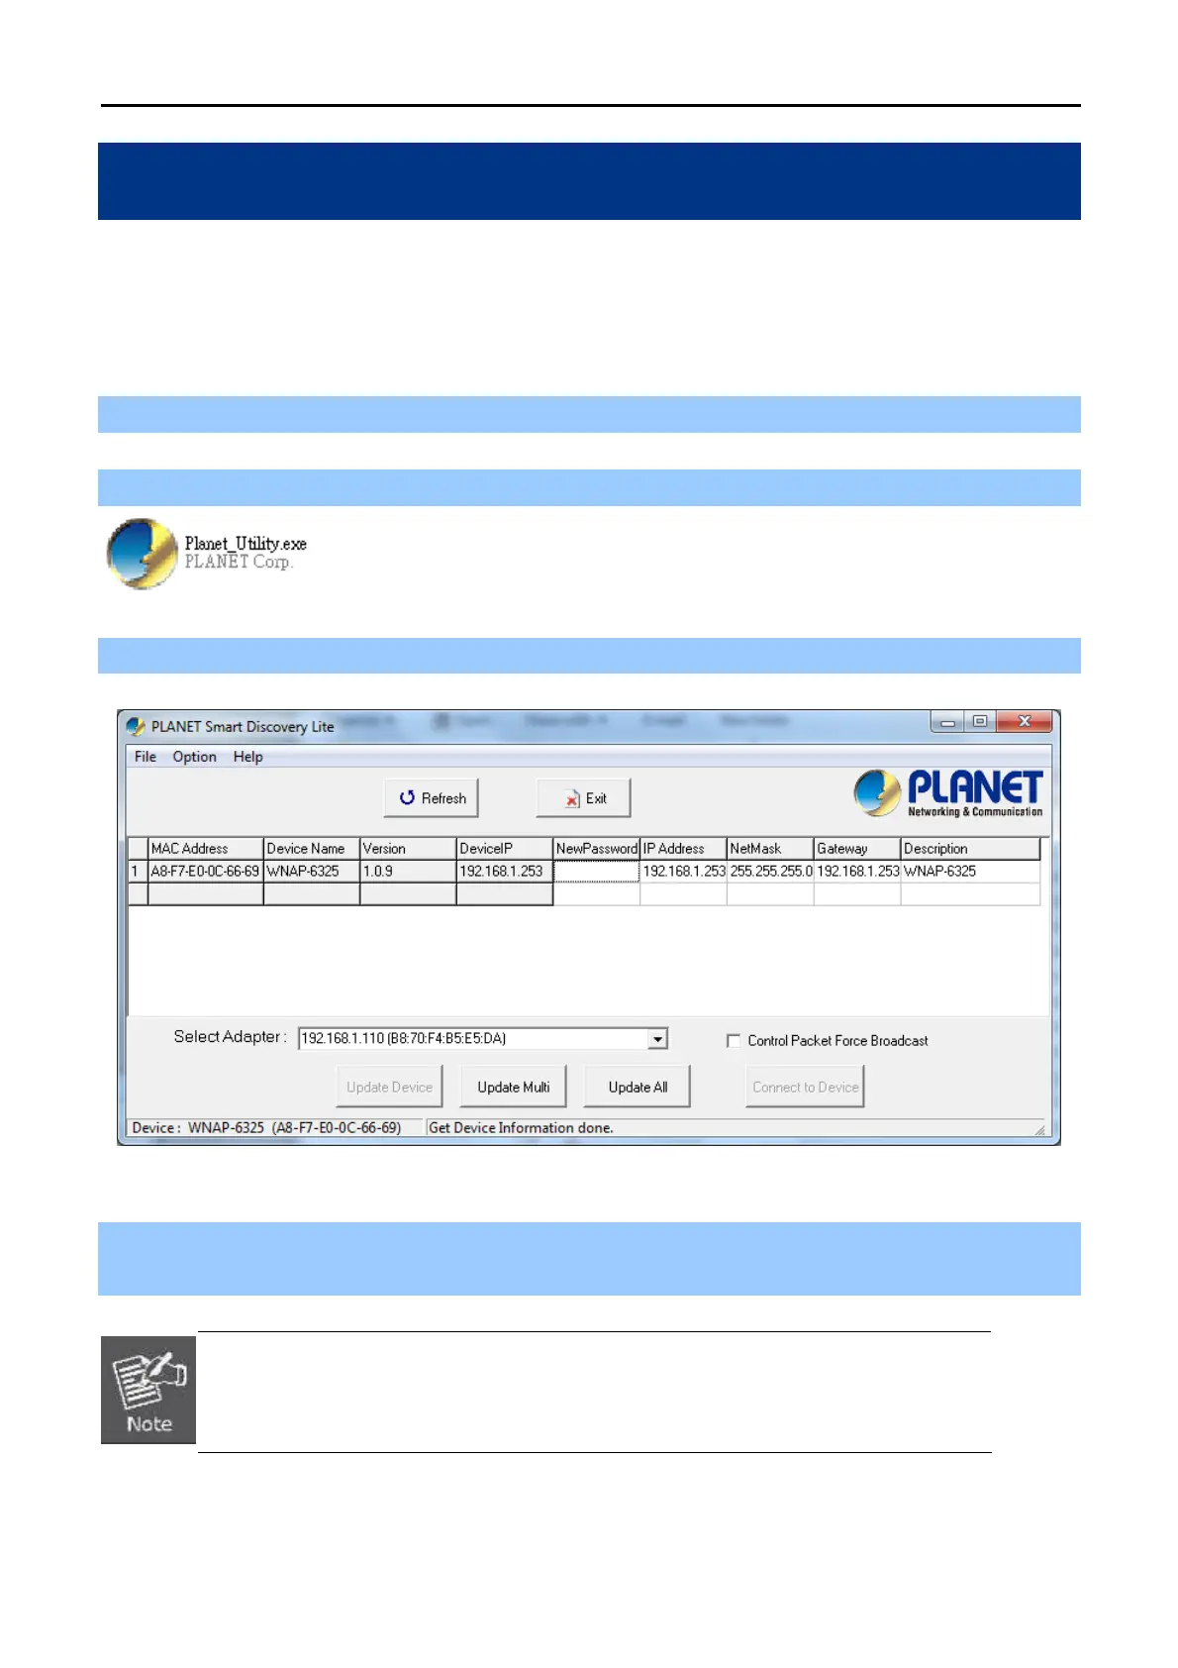Click the NewPassword input cell in row 1

pyautogui.click(x=597, y=872)
